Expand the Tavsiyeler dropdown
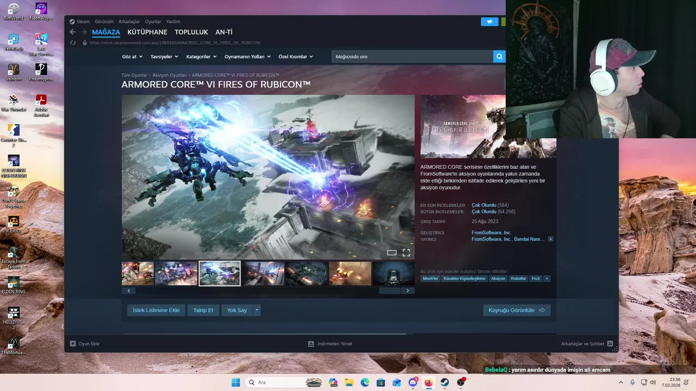Image resolution: width=696 pixels, height=391 pixels. [164, 56]
